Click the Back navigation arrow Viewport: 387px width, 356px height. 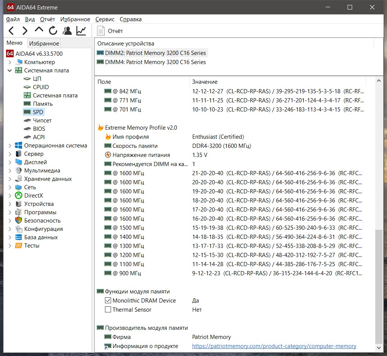point(11,31)
